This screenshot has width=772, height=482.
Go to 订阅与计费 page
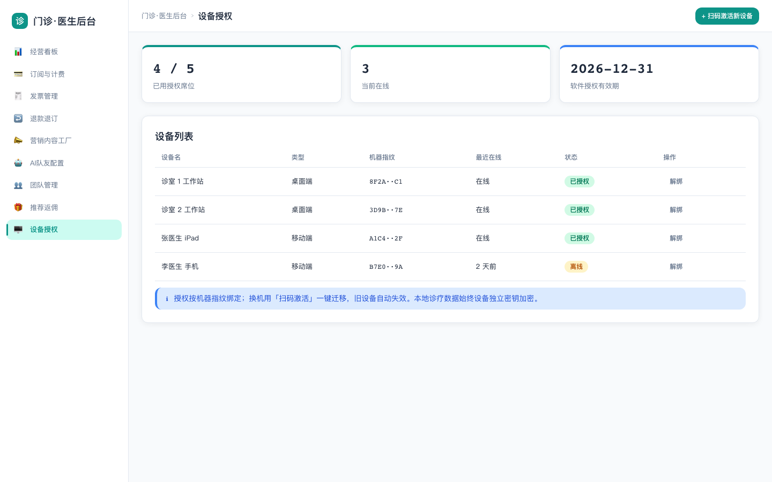(64, 74)
